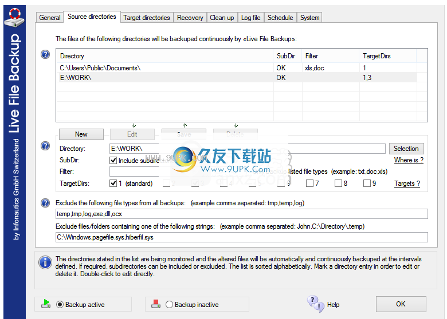Open the Targets ? link
This screenshot has width=447, height=319.
click(407, 184)
